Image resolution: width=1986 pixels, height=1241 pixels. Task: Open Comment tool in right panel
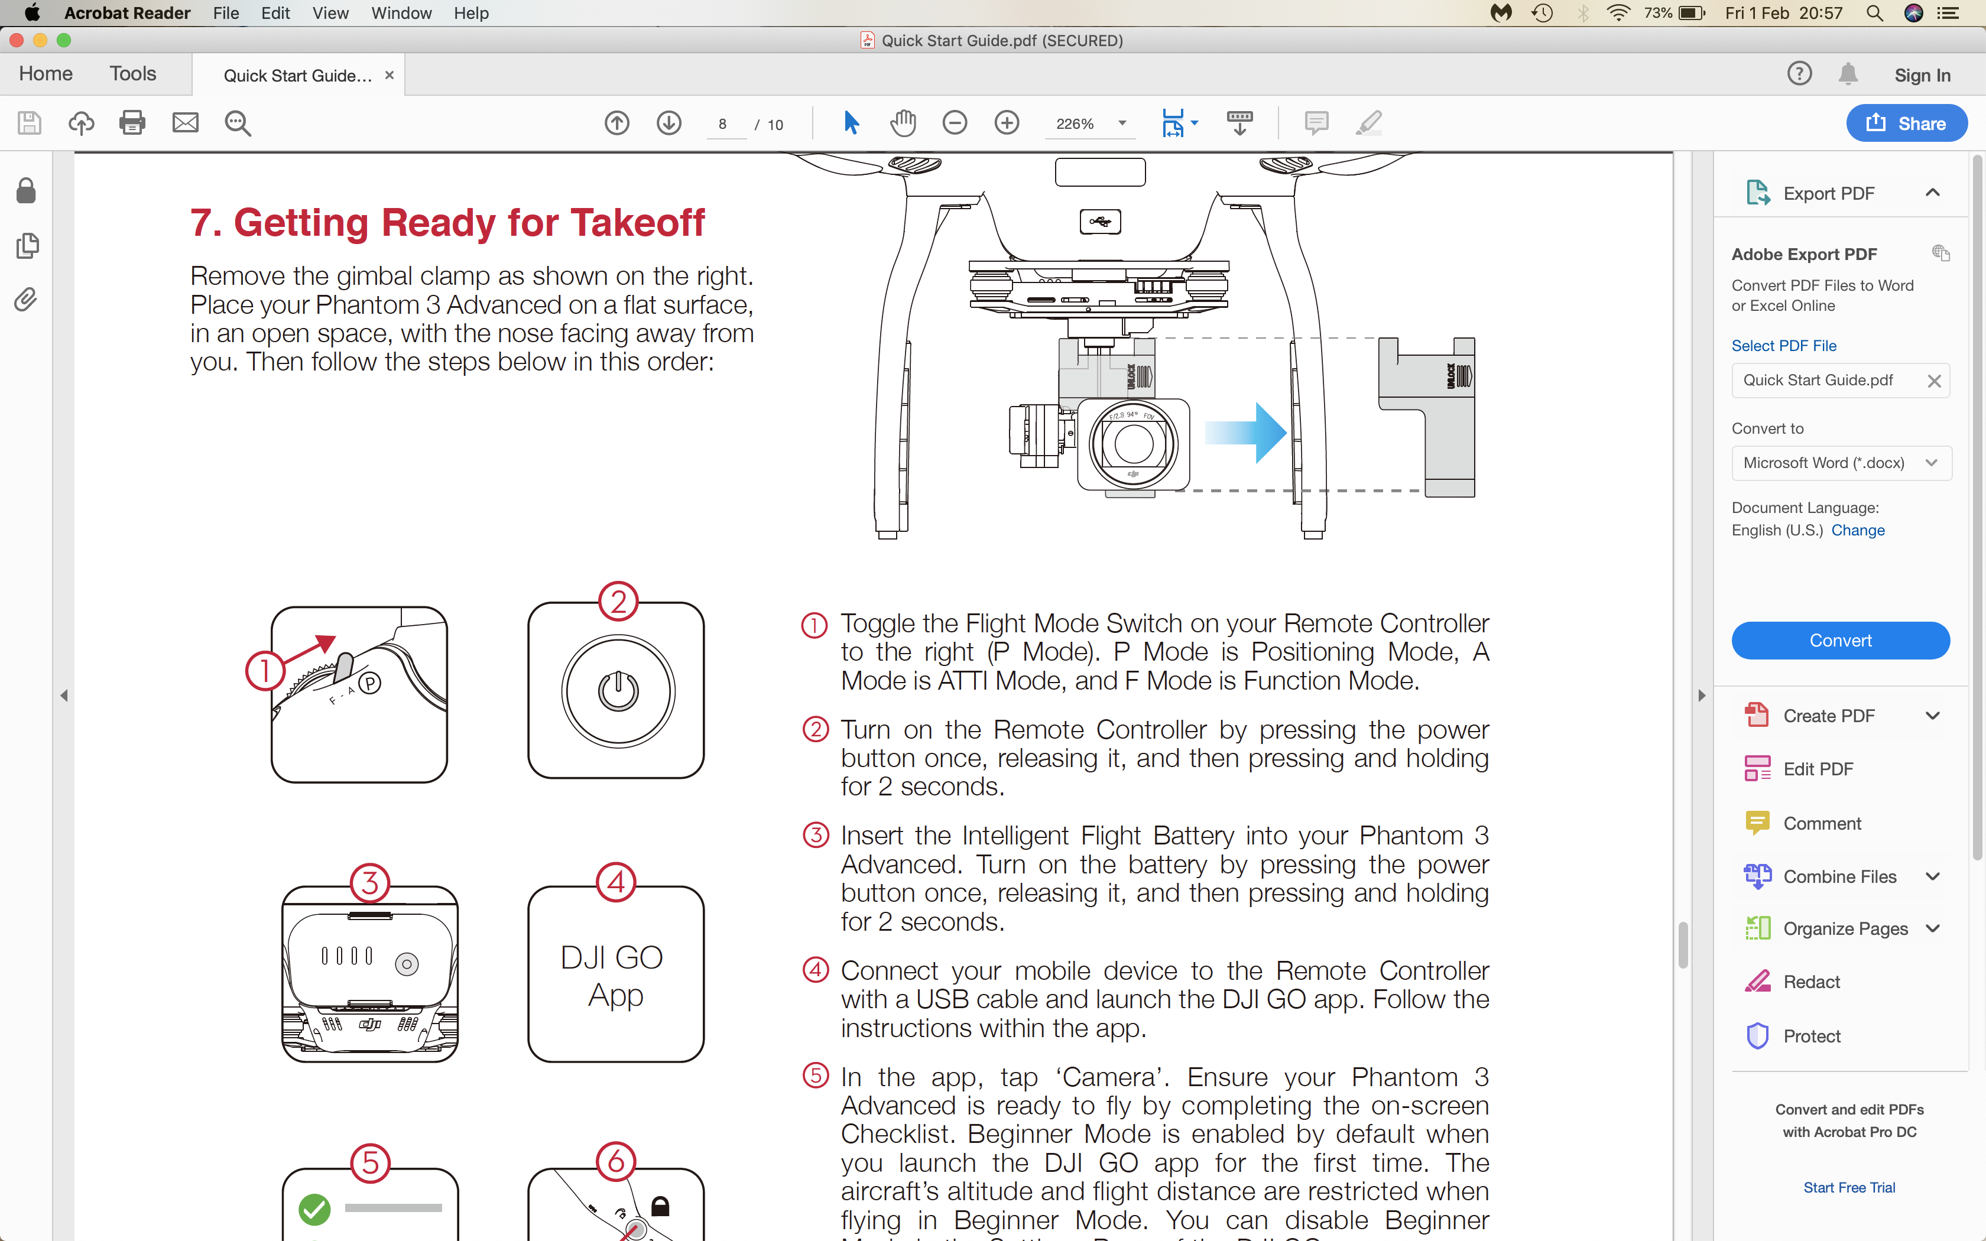click(1822, 823)
